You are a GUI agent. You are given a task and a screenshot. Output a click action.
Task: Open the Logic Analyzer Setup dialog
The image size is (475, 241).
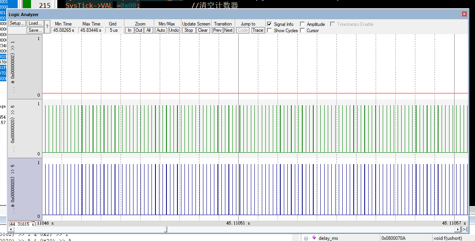coord(16,23)
